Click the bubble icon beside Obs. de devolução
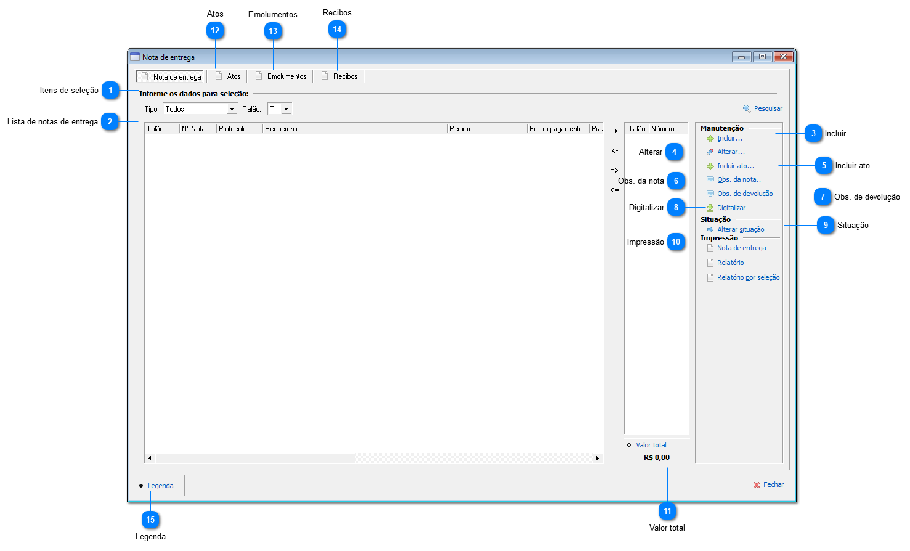 [x=710, y=194]
